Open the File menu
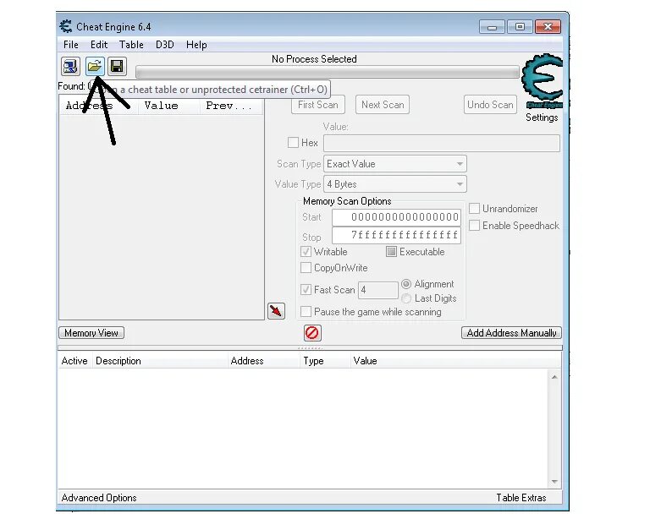650x519 pixels. pyautogui.click(x=71, y=45)
